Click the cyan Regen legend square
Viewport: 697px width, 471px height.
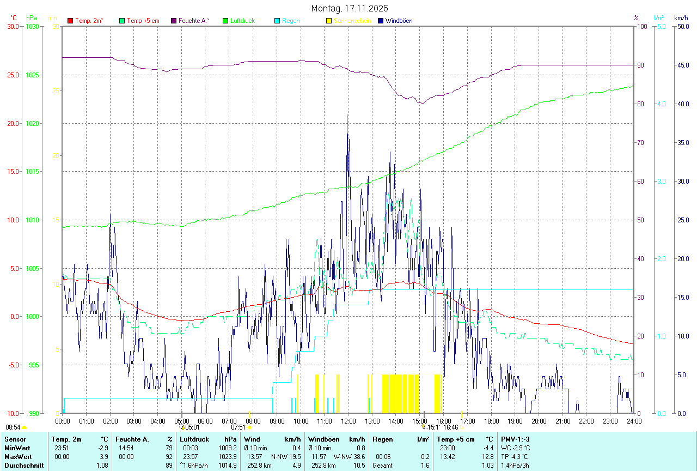point(277,21)
